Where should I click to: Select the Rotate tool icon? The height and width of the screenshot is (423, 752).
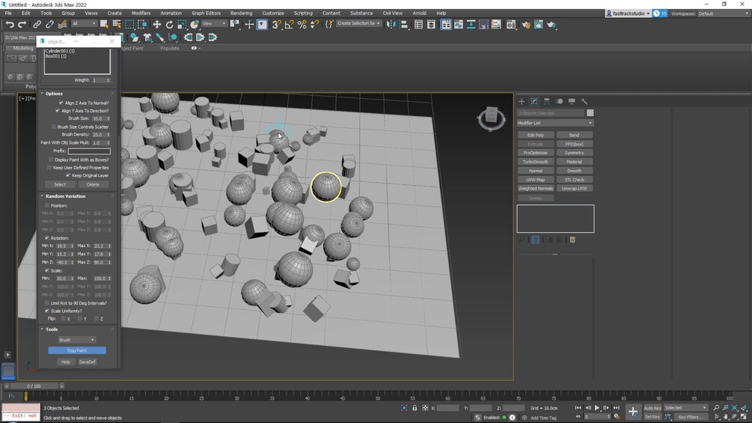click(x=169, y=24)
